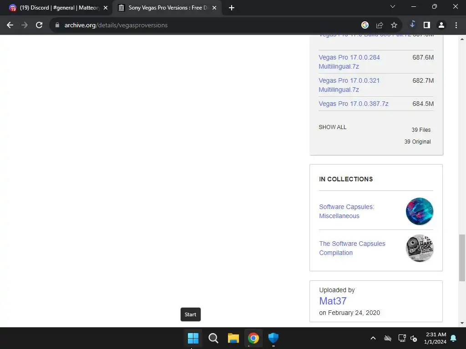
Task: Open the download manager extension icon
Action: click(x=412, y=25)
